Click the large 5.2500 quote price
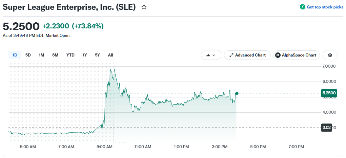The width and height of the screenshot is (346, 158). pyautogui.click(x=21, y=26)
